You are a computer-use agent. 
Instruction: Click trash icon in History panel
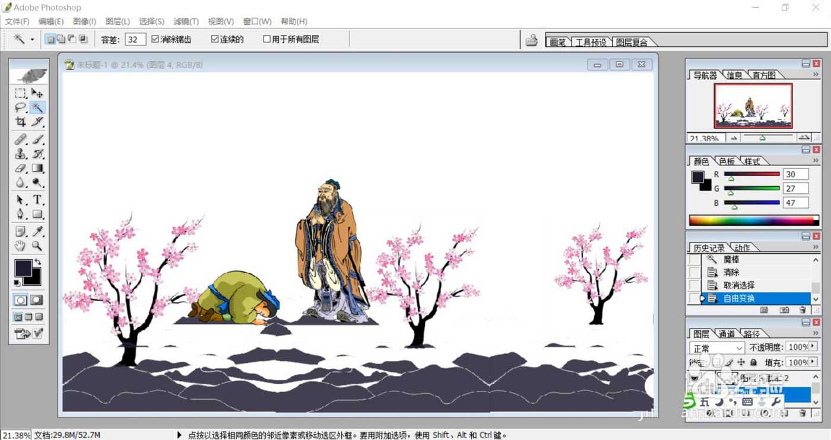[803, 310]
